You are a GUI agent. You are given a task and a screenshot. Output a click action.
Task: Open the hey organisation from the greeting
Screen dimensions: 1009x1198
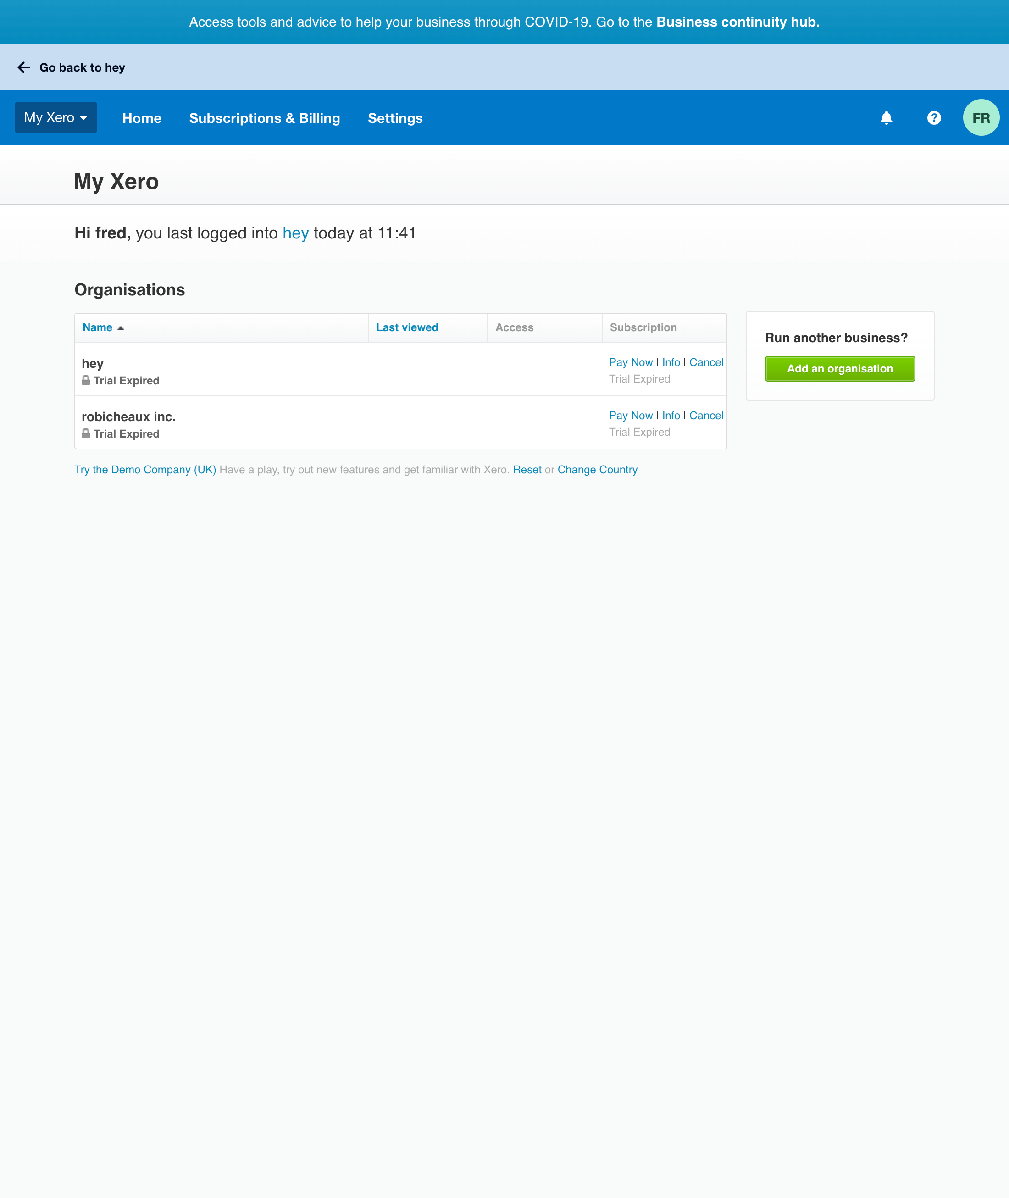(295, 233)
